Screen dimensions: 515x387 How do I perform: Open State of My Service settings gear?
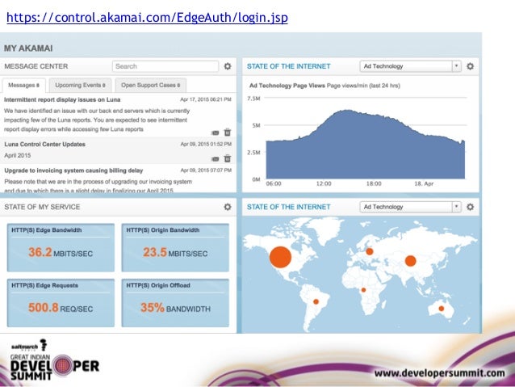(228, 207)
